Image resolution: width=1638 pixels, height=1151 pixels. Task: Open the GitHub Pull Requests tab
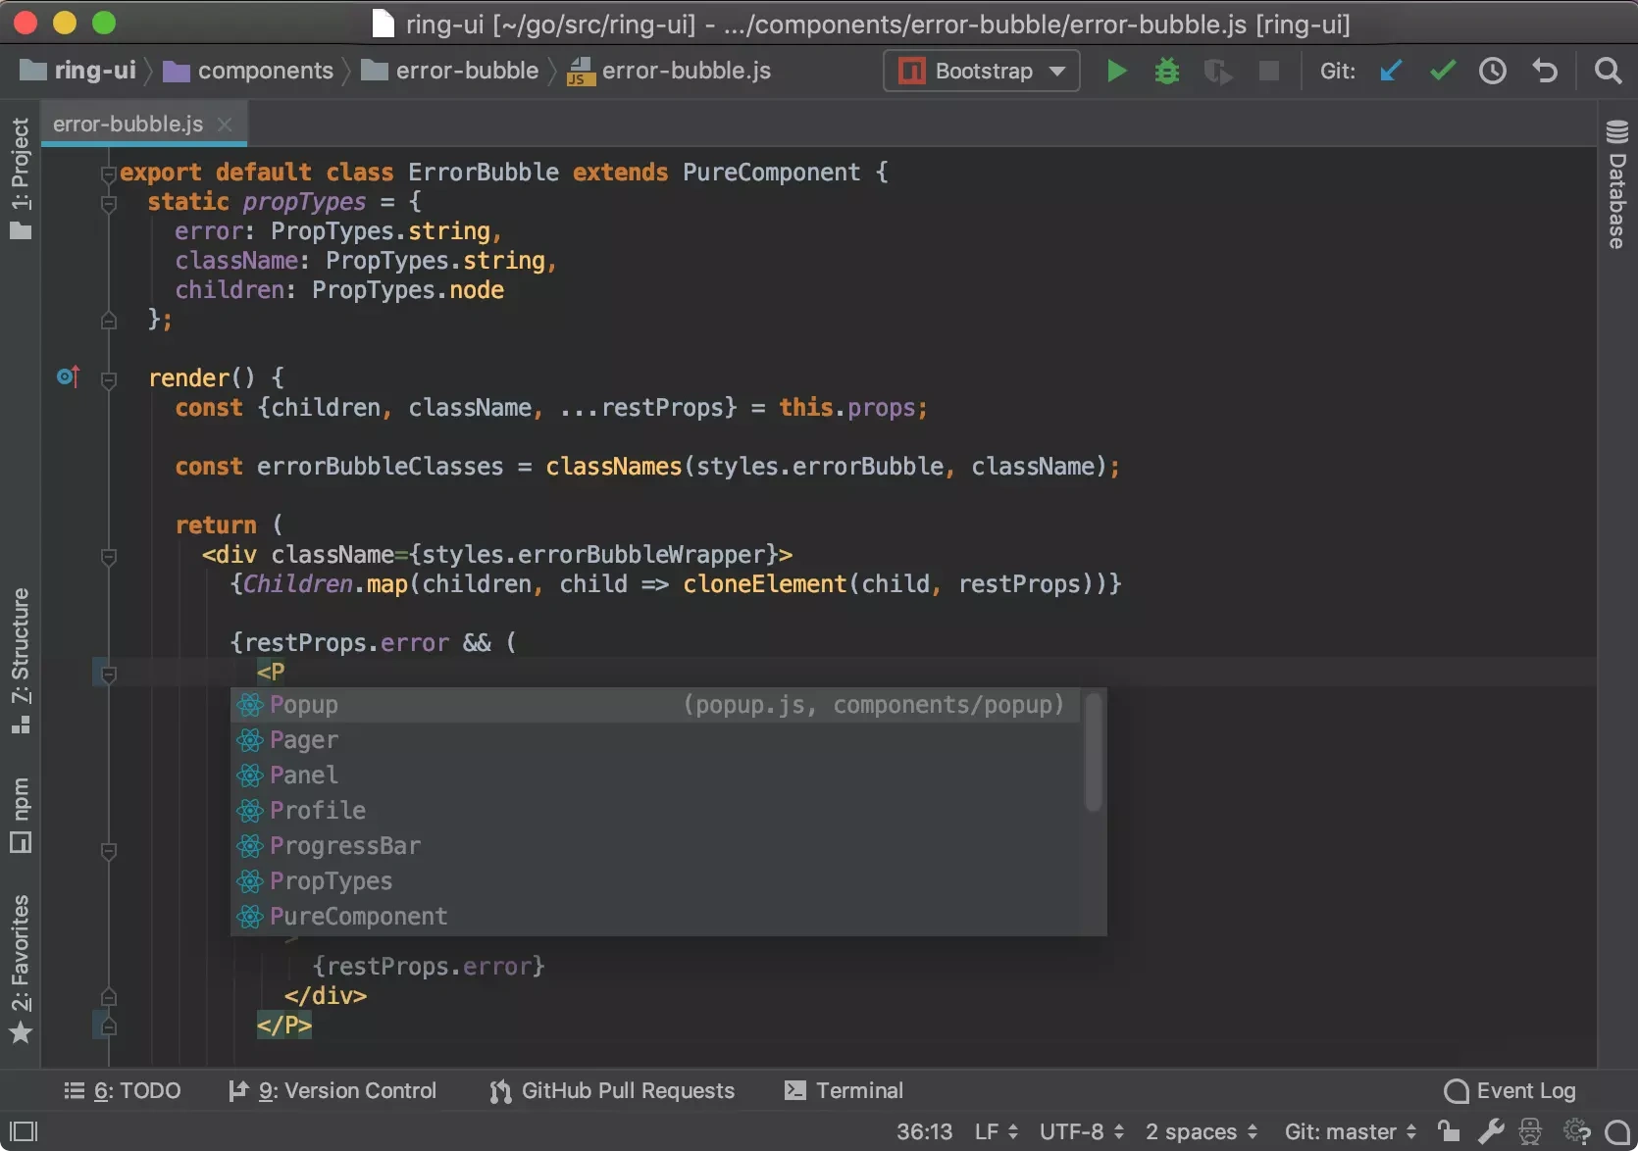(612, 1090)
